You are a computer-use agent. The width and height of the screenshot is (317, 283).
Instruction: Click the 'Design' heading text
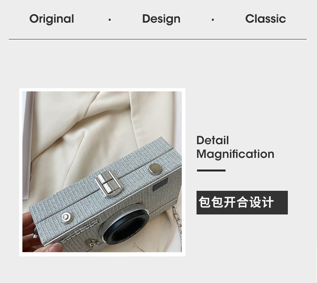(161, 19)
